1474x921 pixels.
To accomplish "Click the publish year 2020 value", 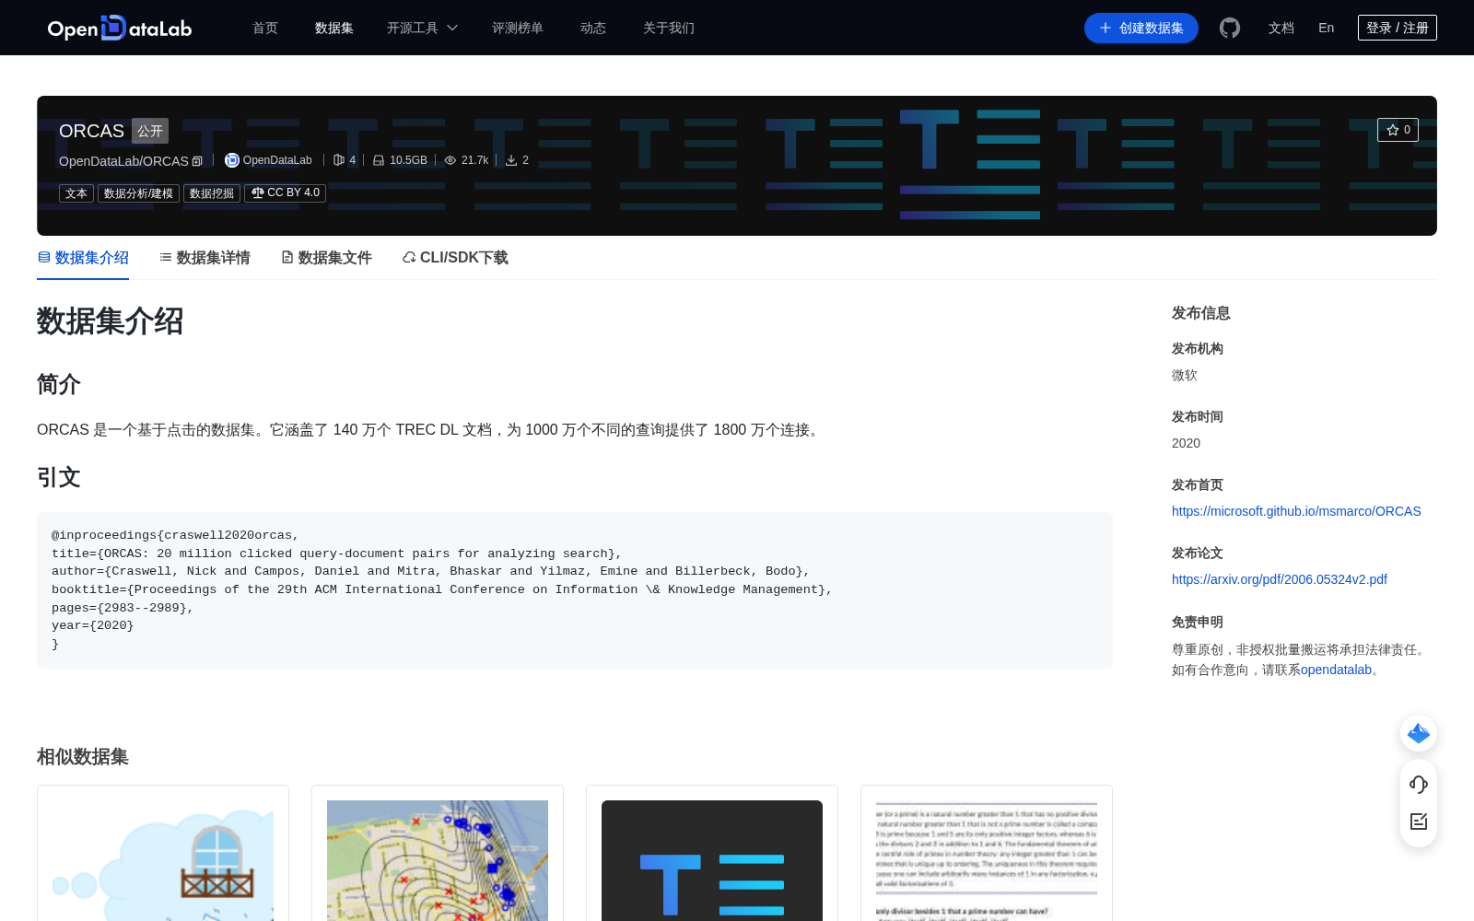I will (1186, 443).
